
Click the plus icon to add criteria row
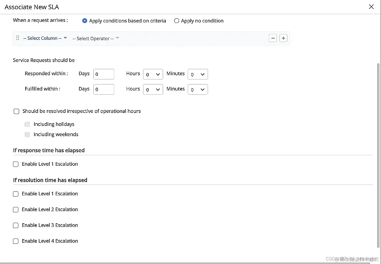[x=283, y=38]
